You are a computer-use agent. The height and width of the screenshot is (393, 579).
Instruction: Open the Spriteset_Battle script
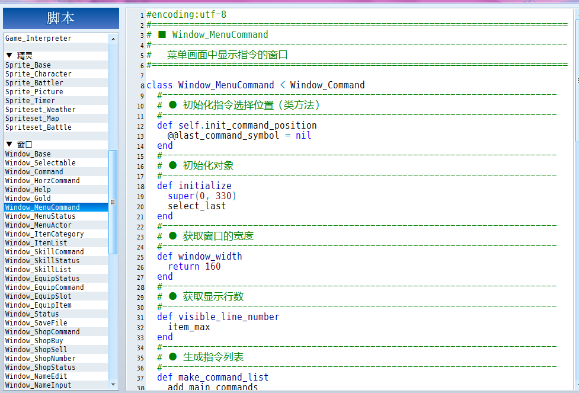tap(56, 127)
